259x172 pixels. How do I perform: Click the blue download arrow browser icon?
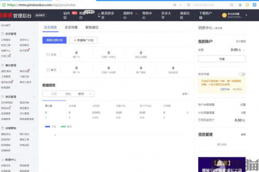(240, 5)
